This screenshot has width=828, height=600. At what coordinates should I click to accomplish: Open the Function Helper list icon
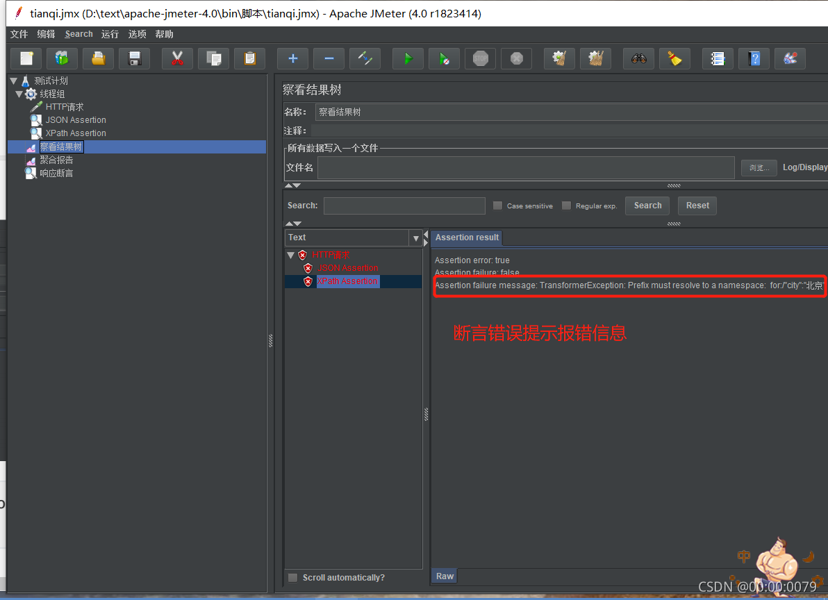click(718, 58)
